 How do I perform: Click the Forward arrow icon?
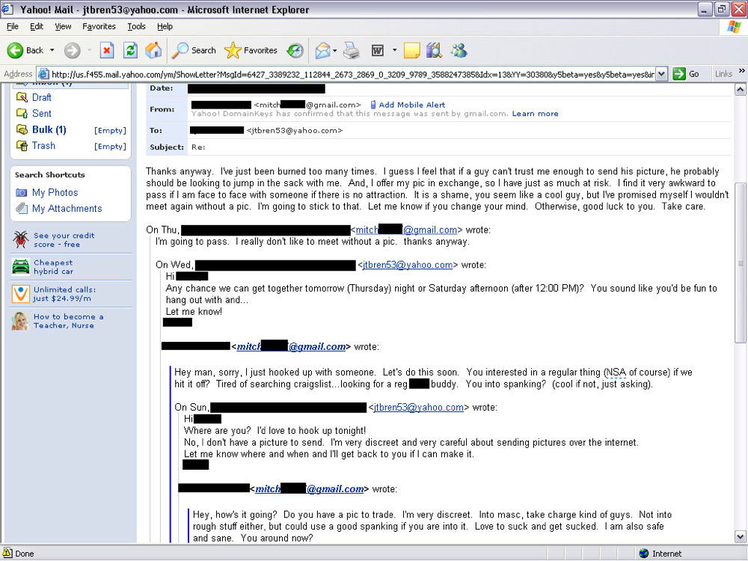click(x=73, y=50)
